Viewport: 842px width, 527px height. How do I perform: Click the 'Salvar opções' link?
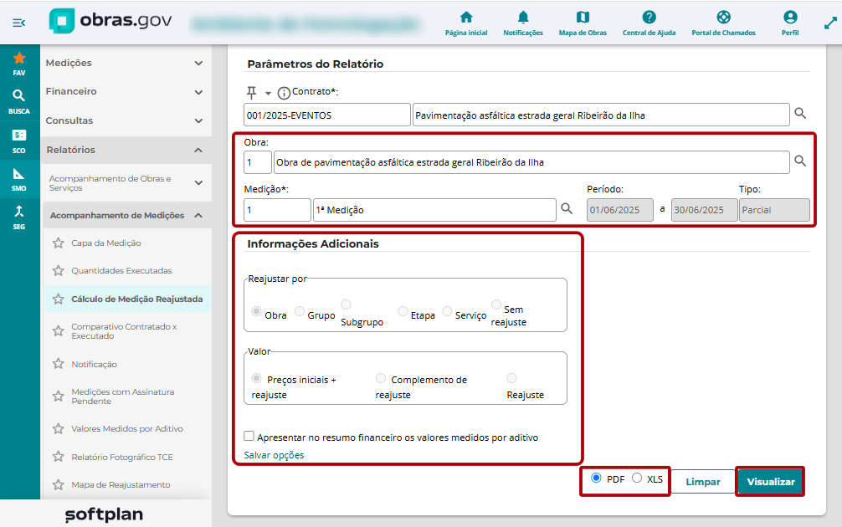pyautogui.click(x=274, y=455)
